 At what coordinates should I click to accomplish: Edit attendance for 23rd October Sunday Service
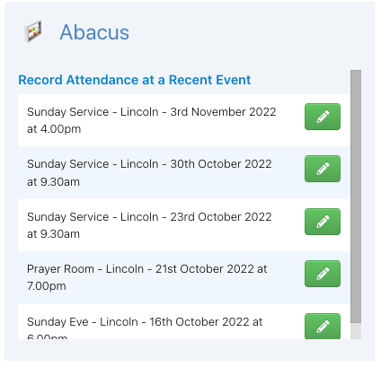coord(323,222)
